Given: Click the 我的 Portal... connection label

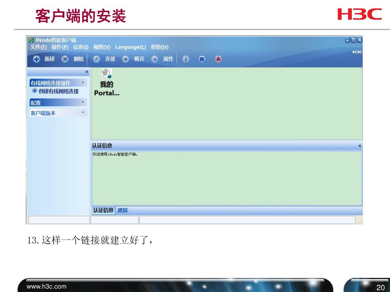Looking at the screenshot, I should [107, 89].
